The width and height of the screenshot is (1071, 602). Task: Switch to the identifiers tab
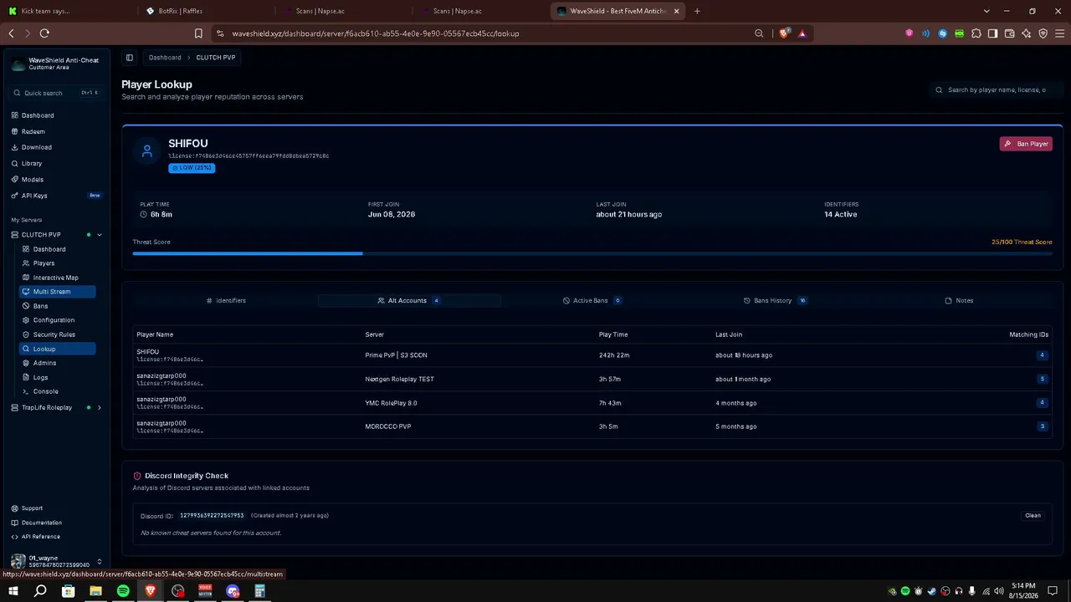(226, 300)
